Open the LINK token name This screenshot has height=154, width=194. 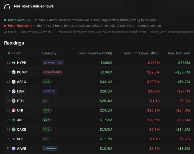(21, 91)
